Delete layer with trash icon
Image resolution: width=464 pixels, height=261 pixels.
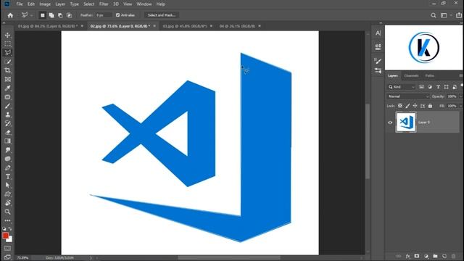(x=453, y=256)
